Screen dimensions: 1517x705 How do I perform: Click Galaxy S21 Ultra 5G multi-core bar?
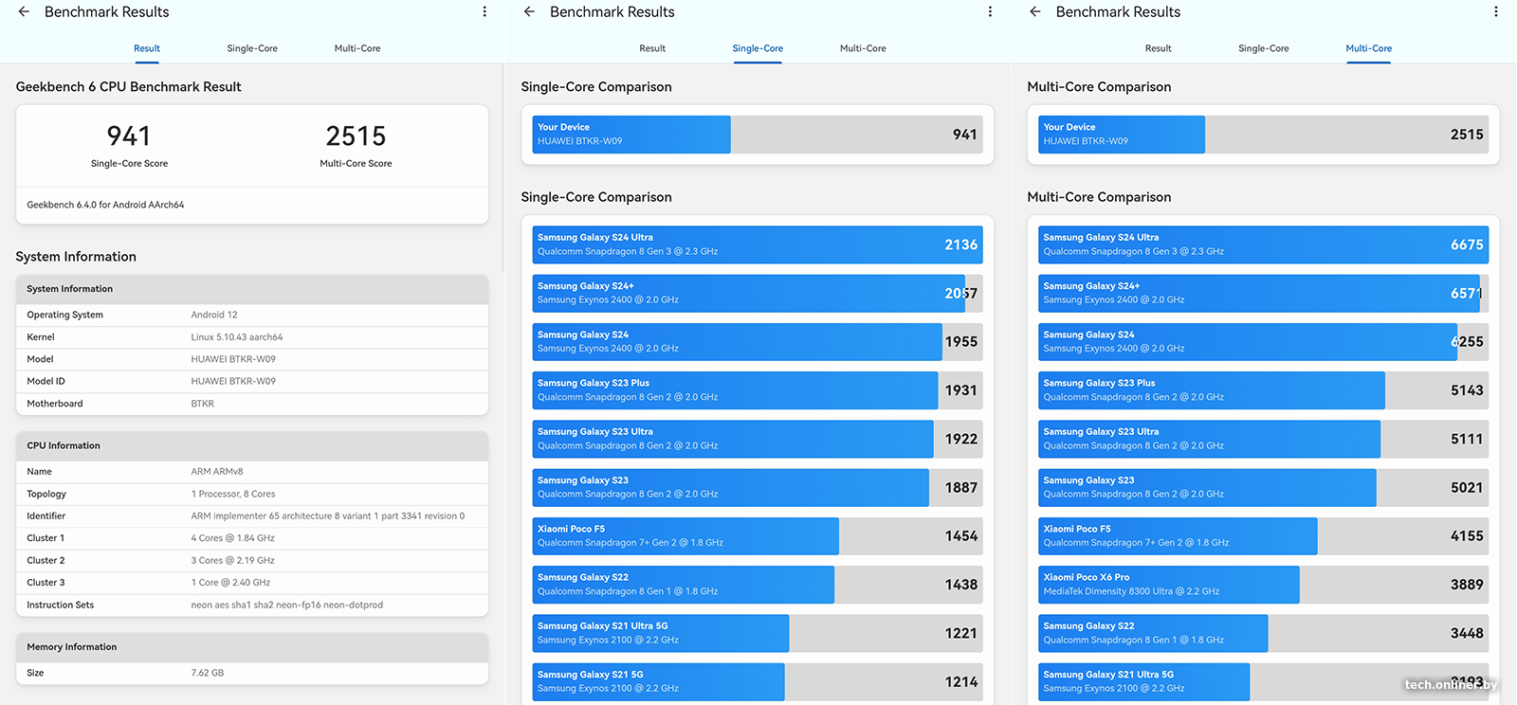pyautogui.click(x=1264, y=682)
